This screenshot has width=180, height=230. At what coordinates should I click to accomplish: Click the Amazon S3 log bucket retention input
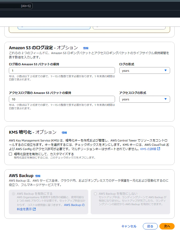[x=62, y=71]
